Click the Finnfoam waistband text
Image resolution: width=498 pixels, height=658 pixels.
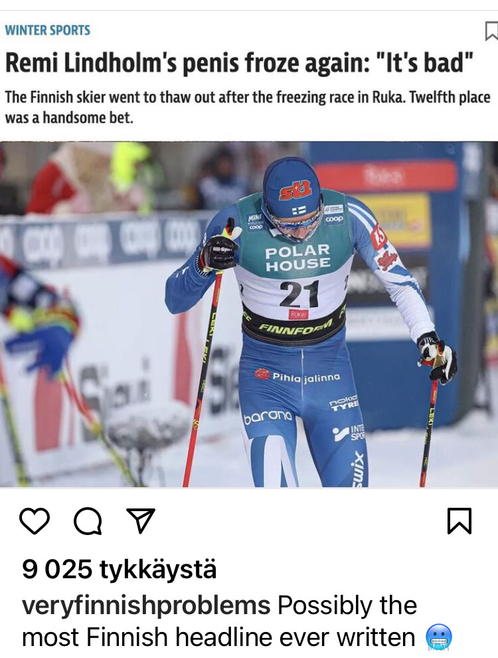(x=295, y=326)
